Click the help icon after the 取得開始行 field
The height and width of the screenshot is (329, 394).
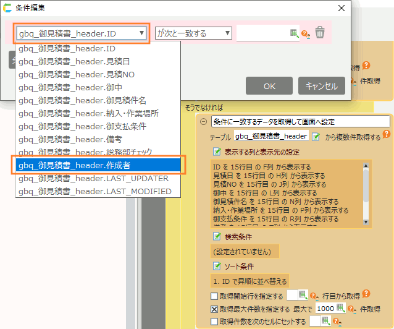(314, 296)
